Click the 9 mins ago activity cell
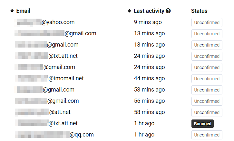The width and height of the screenshot is (234, 141). (x=148, y=22)
